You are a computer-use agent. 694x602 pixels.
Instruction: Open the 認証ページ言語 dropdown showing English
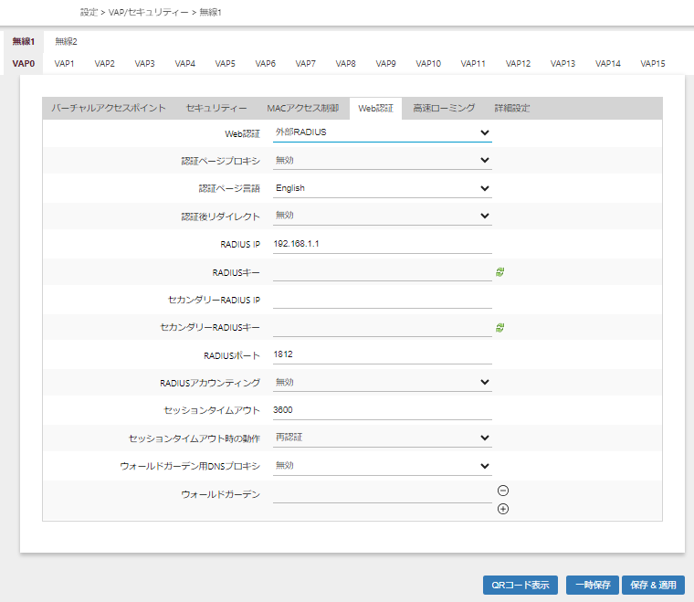[383, 188]
